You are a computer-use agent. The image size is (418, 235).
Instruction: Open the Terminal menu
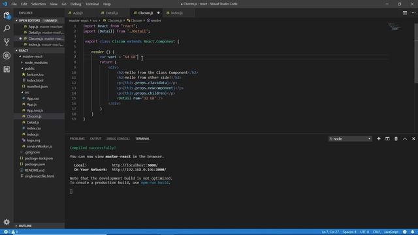coord(92,4)
